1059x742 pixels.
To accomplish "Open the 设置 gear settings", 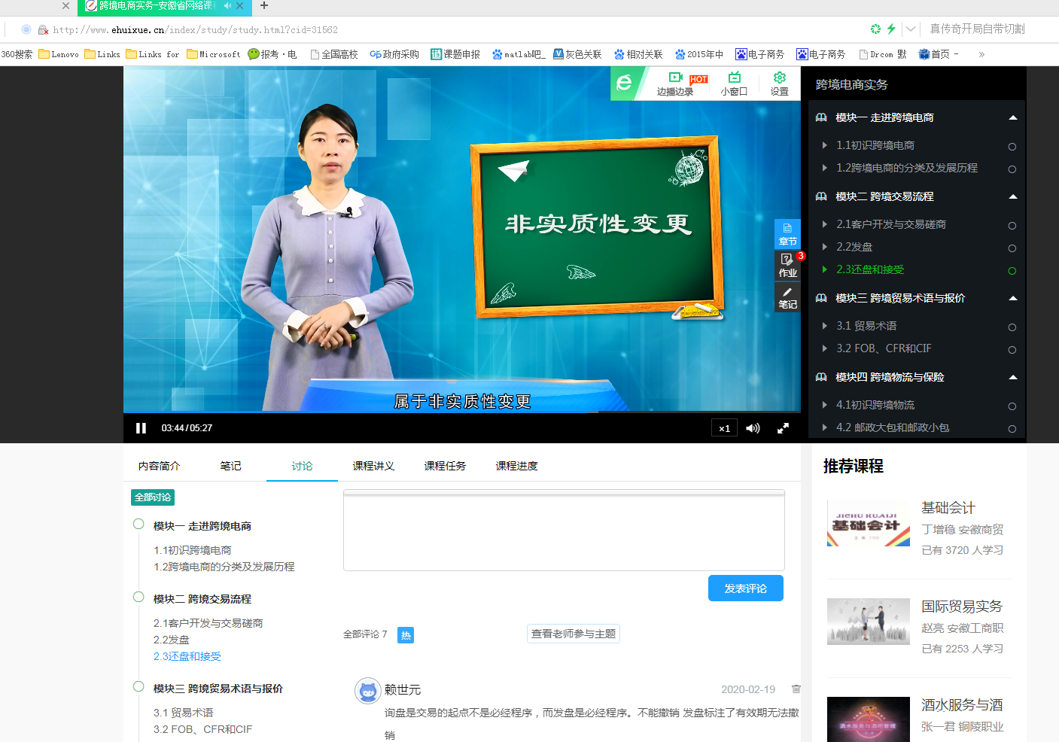I will coord(779,84).
